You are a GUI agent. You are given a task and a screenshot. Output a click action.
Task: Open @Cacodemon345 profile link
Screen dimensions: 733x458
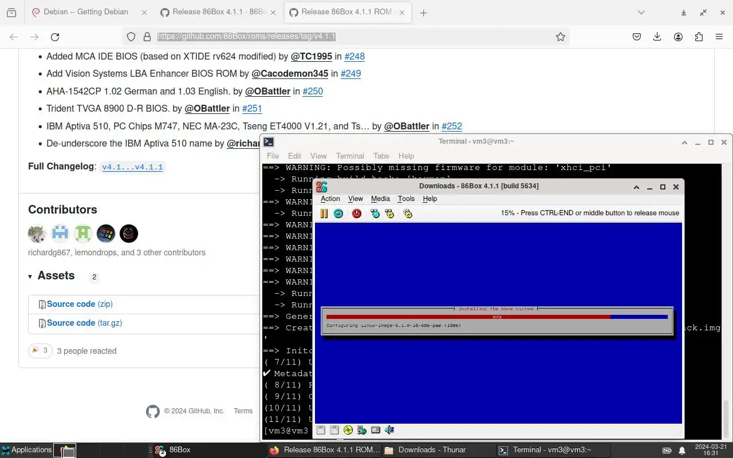click(x=290, y=73)
